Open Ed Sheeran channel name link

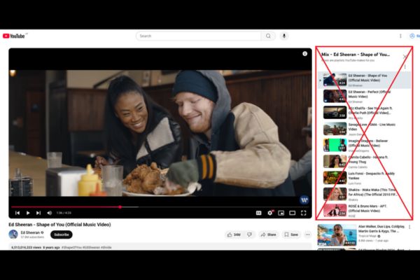(x=30, y=232)
